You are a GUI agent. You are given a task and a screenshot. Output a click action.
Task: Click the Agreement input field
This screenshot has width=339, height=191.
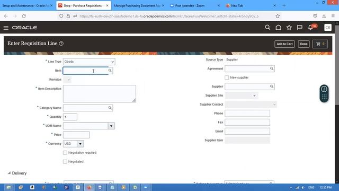point(247,68)
